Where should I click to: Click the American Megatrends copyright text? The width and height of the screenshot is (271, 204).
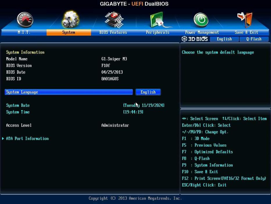135,198
